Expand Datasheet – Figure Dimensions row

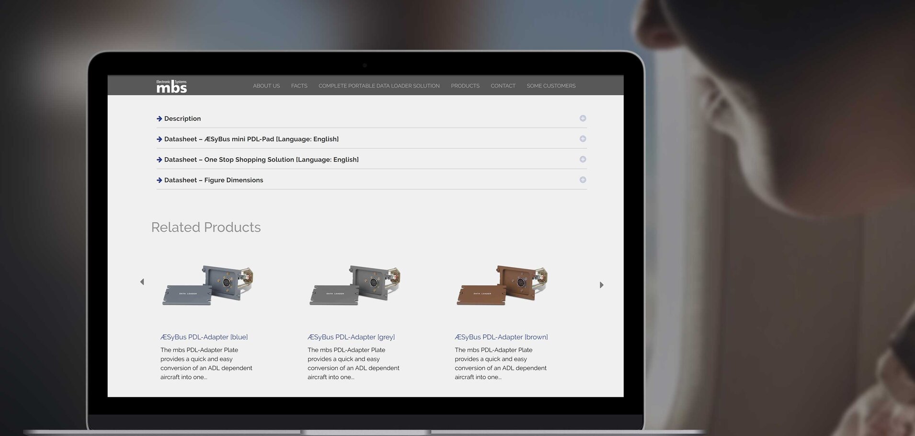click(214, 181)
